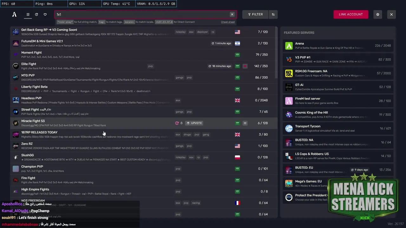Click the UK flag on Headless PVP row
The image size is (406, 228).
click(237, 100)
